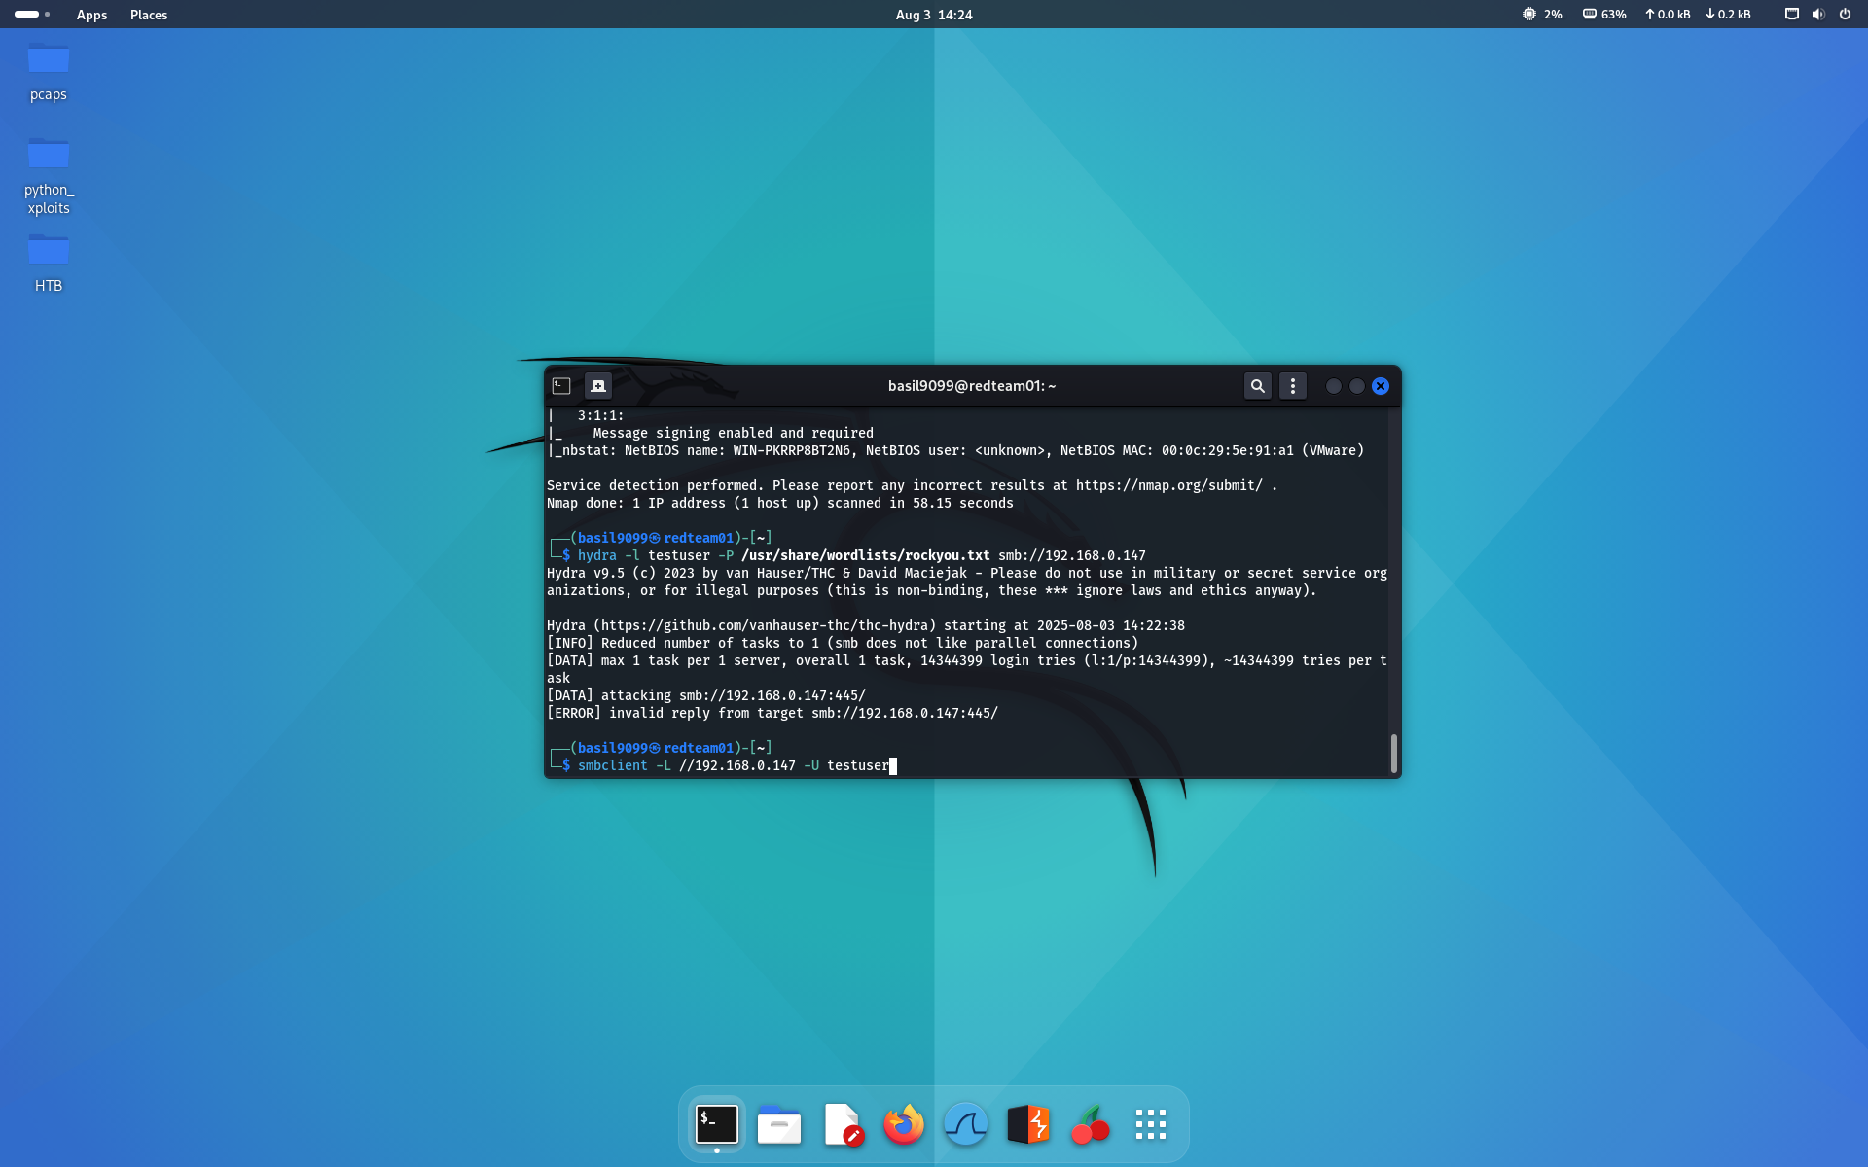
Task: Open the Wireshark icon in the dock
Action: tap(965, 1123)
